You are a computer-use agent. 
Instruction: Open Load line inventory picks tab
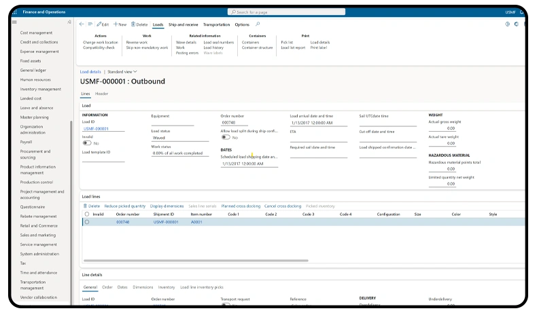click(202, 287)
